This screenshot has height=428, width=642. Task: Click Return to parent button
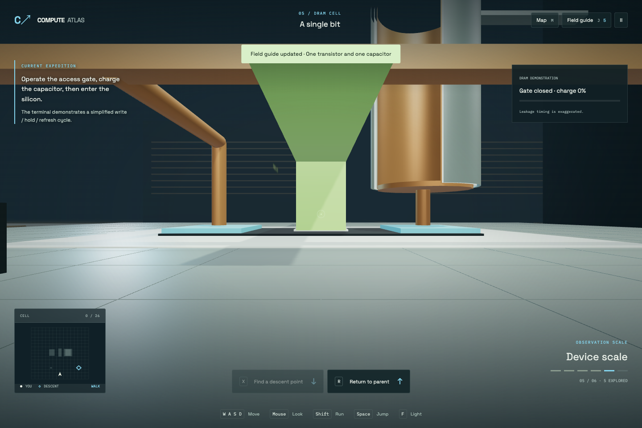coord(369,382)
